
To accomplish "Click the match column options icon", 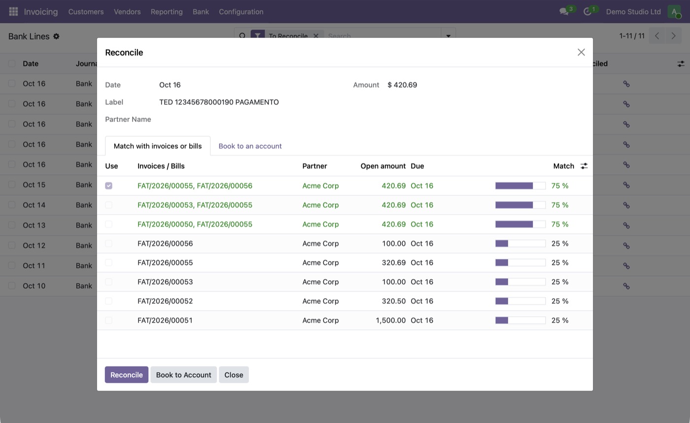I will 584,166.
